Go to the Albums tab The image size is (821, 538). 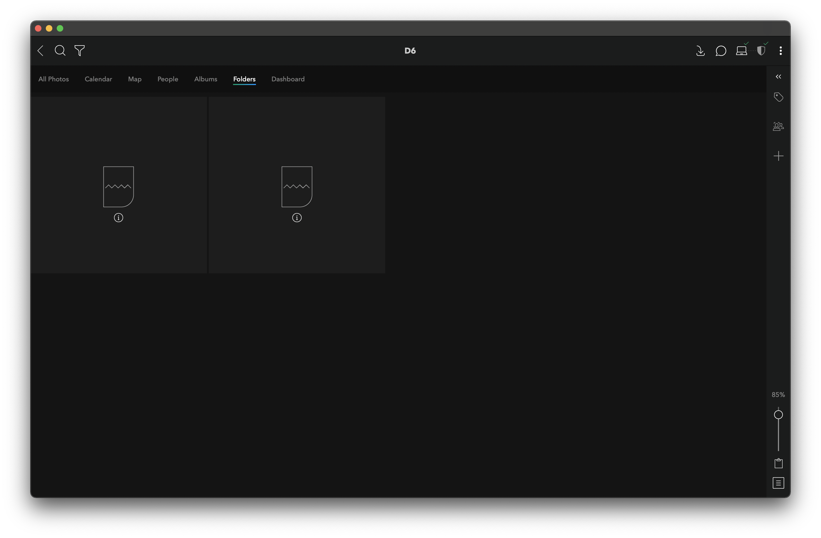pyautogui.click(x=206, y=79)
